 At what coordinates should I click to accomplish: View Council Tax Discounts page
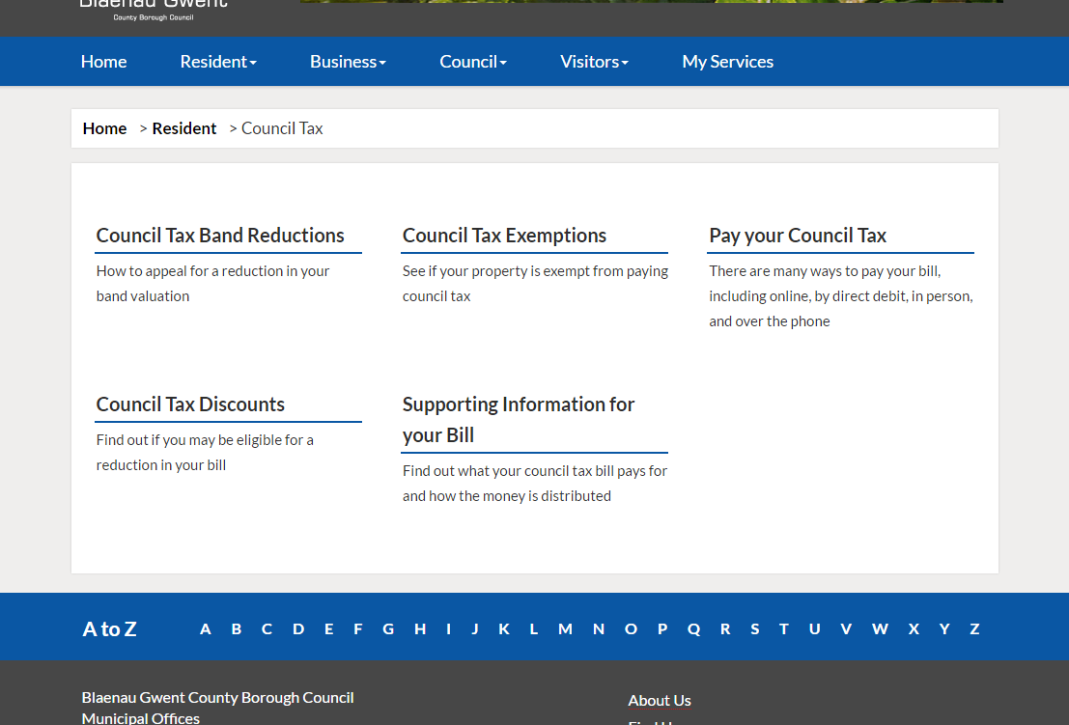click(x=190, y=404)
